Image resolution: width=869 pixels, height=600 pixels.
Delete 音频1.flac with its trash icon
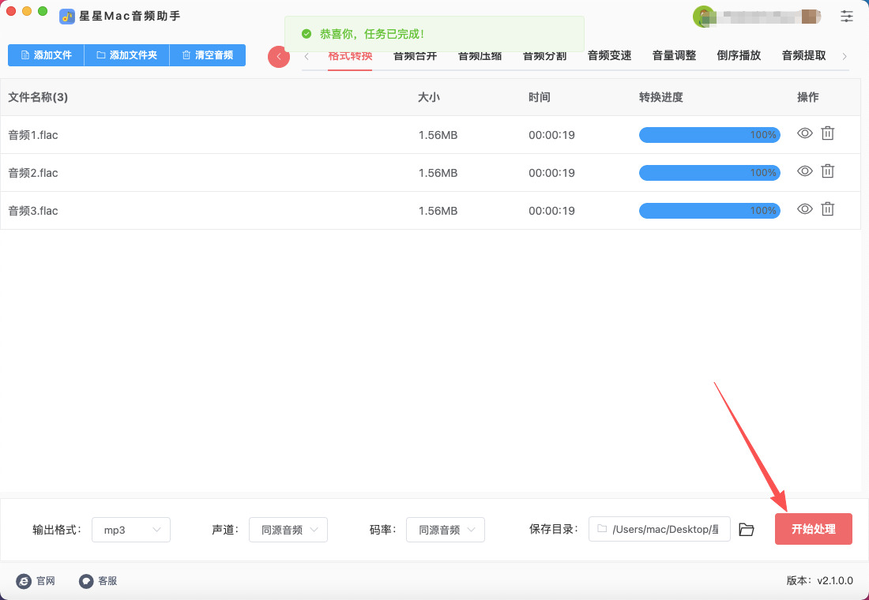827,133
